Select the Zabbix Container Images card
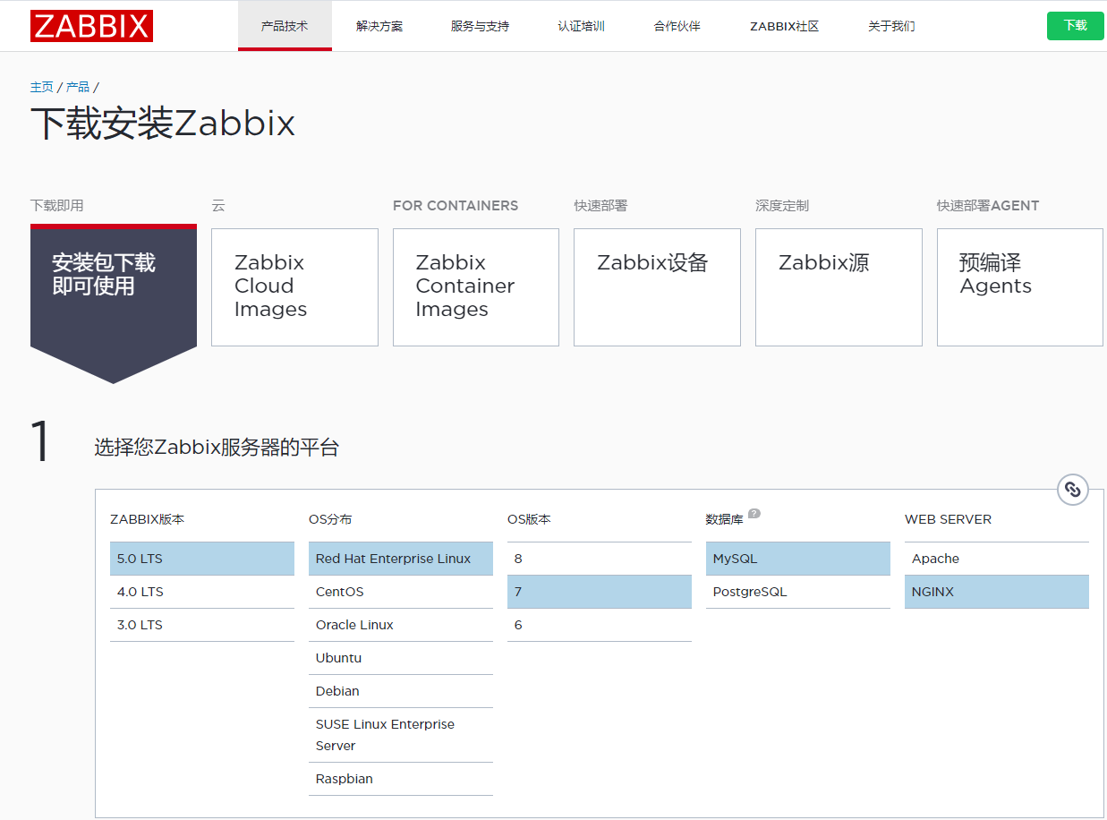This screenshot has height=820, width=1107. click(x=476, y=287)
